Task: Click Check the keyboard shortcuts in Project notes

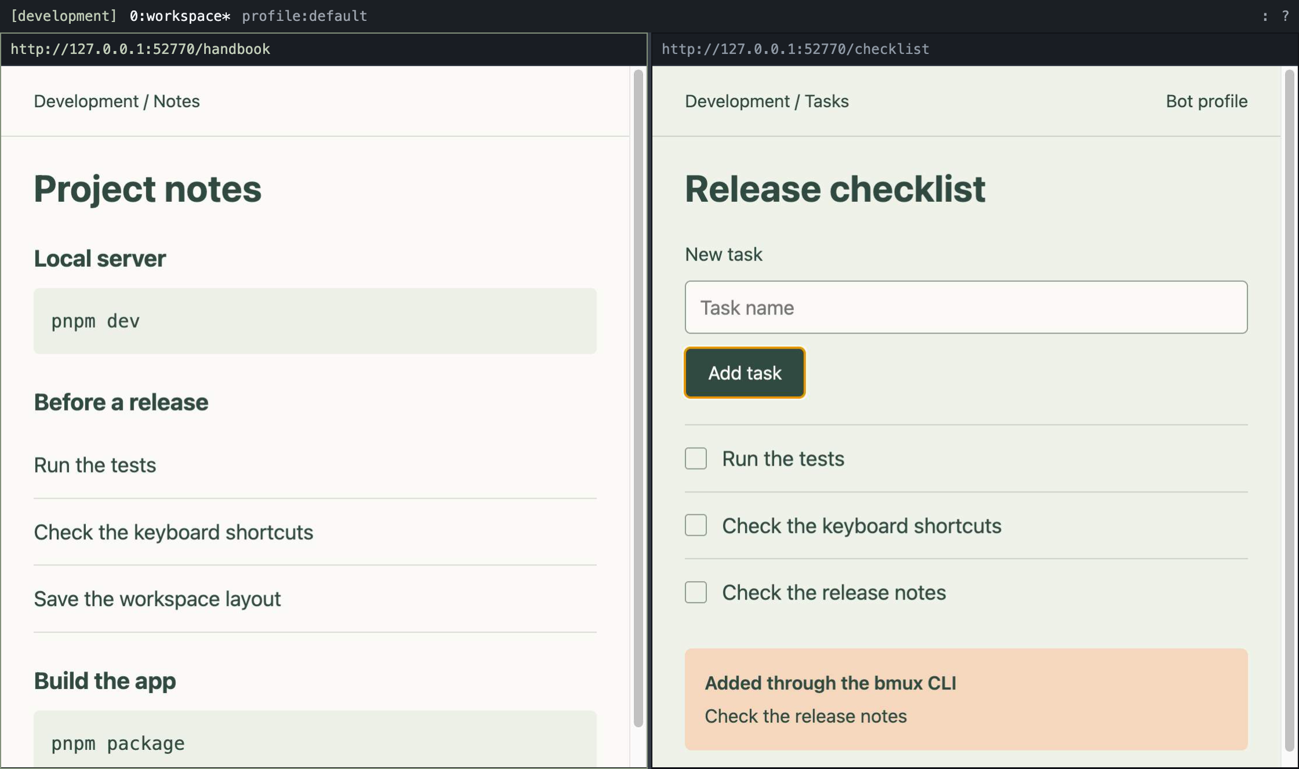Action: point(173,532)
